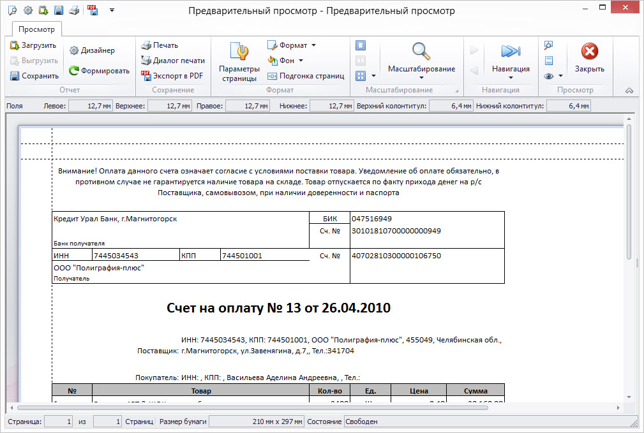Click the Цена column header

[419, 391]
